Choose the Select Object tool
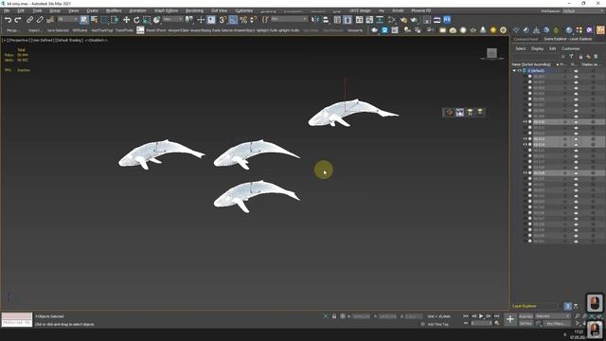Screen dimensions: 606x341 coord(84,20)
